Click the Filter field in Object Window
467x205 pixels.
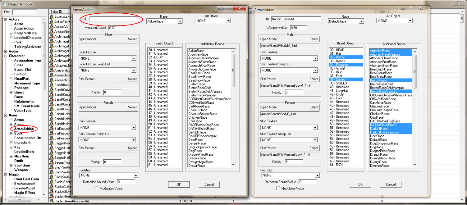[x=24, y=12]
